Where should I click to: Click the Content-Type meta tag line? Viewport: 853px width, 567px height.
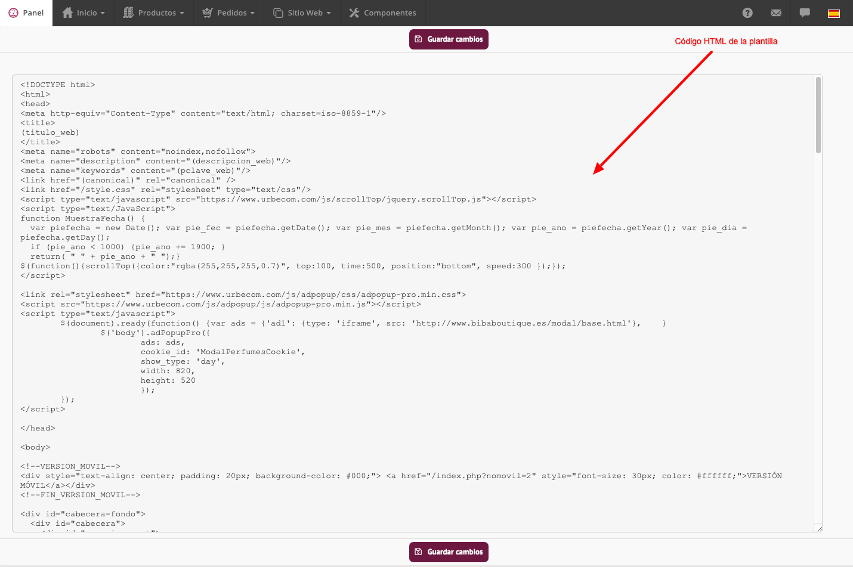pos(203,113)
